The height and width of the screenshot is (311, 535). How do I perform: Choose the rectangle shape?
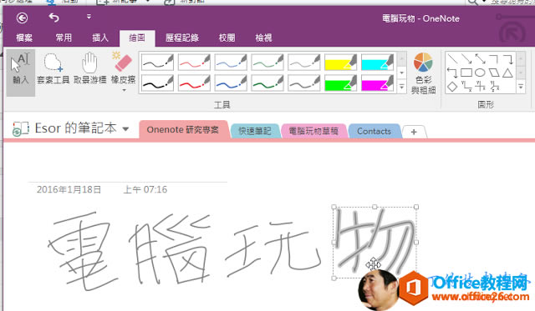(x=466, y=73)
